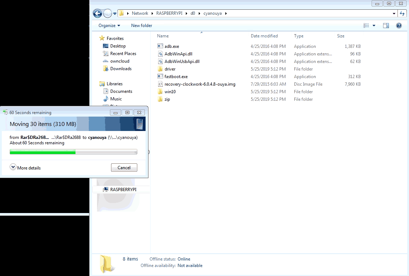Go back with the Explorer Back arrow
The image size is (409, 276).
point(97,13)
